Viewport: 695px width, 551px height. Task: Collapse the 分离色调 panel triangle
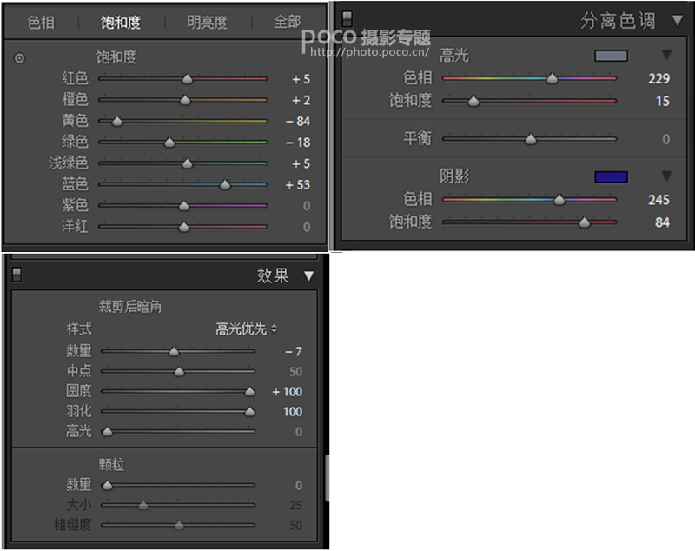pyautogui.click(x=678, y=20)
